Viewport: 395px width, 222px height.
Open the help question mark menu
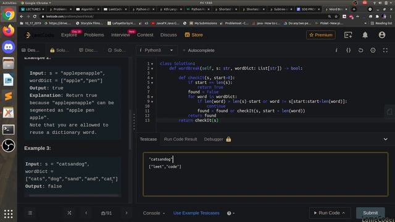(x=230, y=213)
